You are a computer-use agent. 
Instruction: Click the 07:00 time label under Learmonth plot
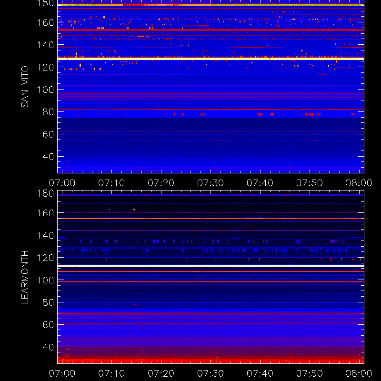point(62,373)
